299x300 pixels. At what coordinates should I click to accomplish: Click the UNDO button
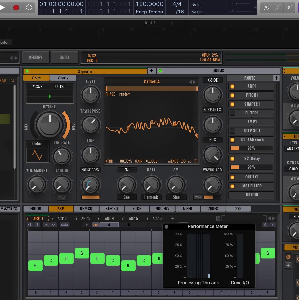[x=64, y=58]
